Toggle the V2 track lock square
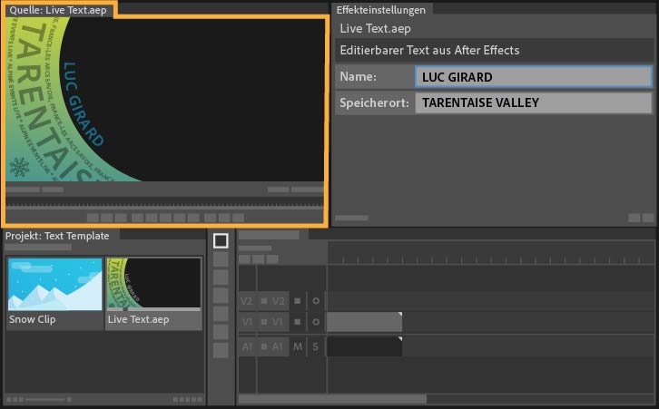This screenshot has height=409, width=659. click(x=264, y=301)
